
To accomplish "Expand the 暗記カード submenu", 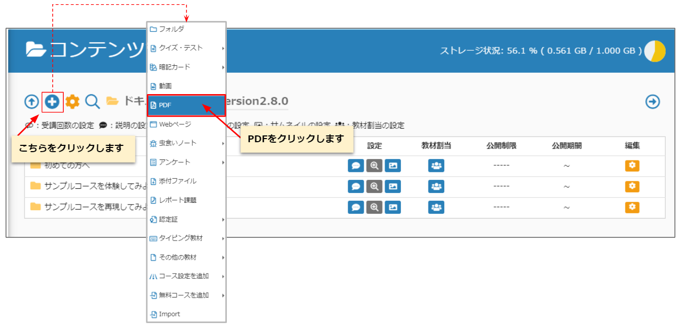I will point(186,67).
